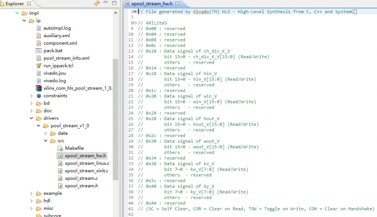The image size is (377, 217).
Task: Expand the example folder
Action: point(32,193)
